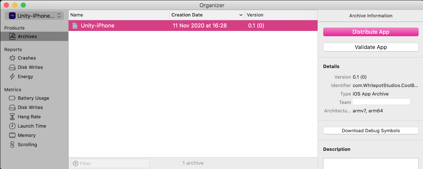Click the Memory chip icon
This screenshot has width=423, height=169.
pos(12,135)
